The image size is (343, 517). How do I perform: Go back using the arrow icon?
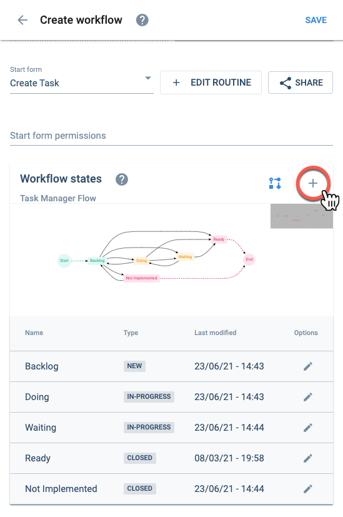pos(22,20)
